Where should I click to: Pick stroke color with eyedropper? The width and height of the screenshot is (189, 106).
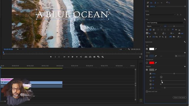(x=156, y=56)
